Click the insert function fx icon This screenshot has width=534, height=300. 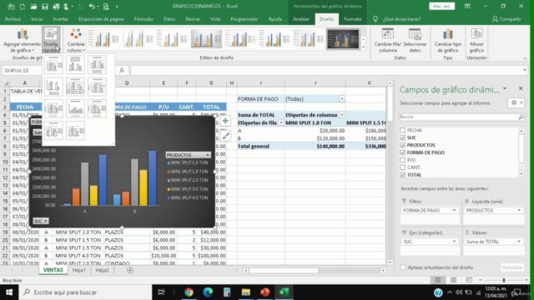pyautogui.click(x=122, y=70)
